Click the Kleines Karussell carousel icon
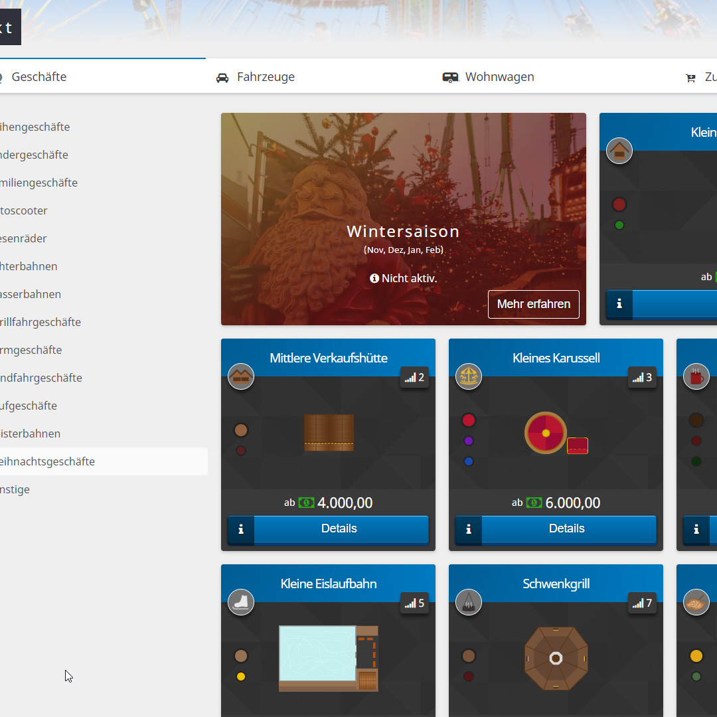 pyautogui.click(x=469, y=376)
